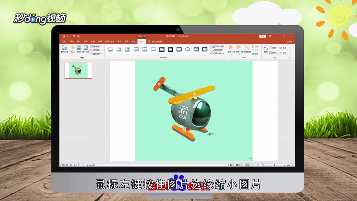The width and height of the screenshot is (357, 201).
Task: Click the Width (宽度) input field
Action: [x=283, y=52]
